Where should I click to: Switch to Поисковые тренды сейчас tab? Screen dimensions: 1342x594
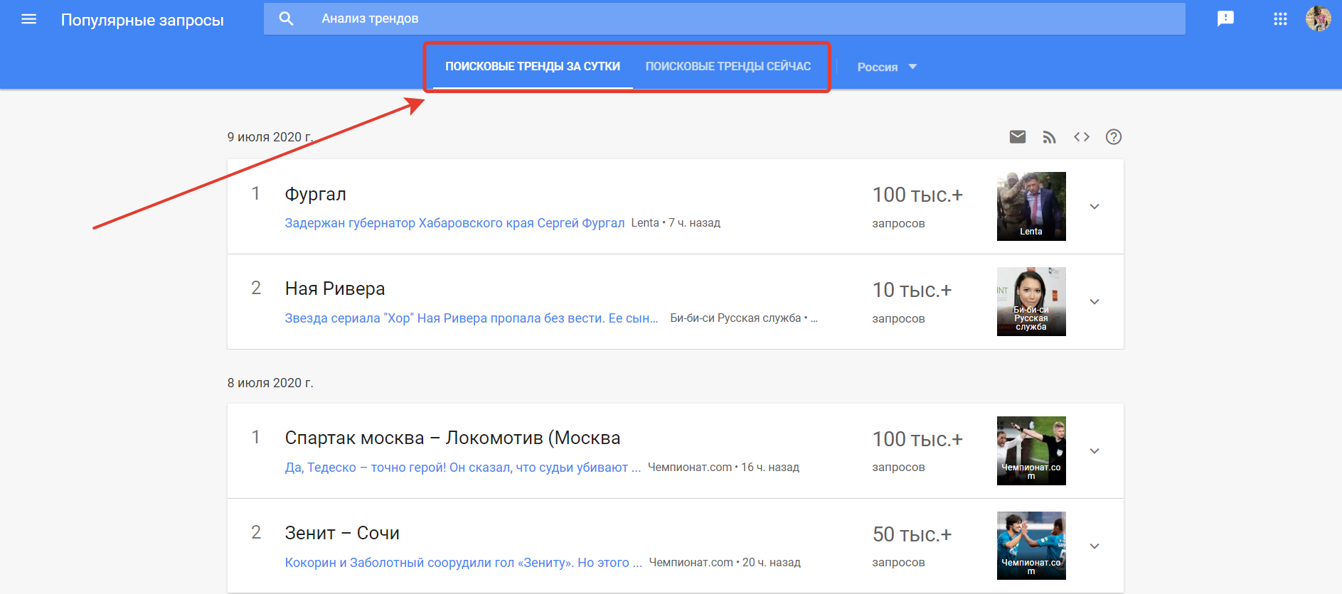(728, 66)
